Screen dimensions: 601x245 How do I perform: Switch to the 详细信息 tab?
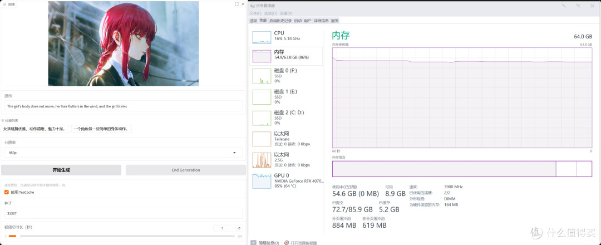(x=322, y=21)
